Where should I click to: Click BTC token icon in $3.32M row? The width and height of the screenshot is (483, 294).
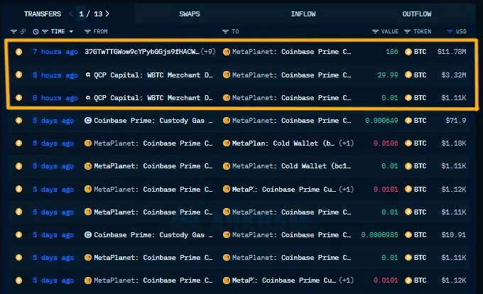(x=408, y=75)
